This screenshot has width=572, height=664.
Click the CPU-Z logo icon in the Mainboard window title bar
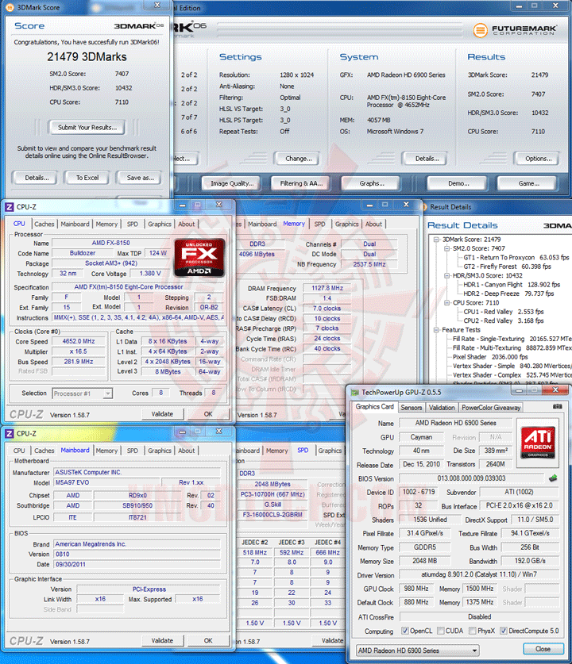[9, 434]
